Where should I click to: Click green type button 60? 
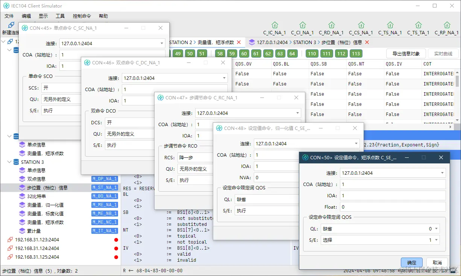point(244,53)
